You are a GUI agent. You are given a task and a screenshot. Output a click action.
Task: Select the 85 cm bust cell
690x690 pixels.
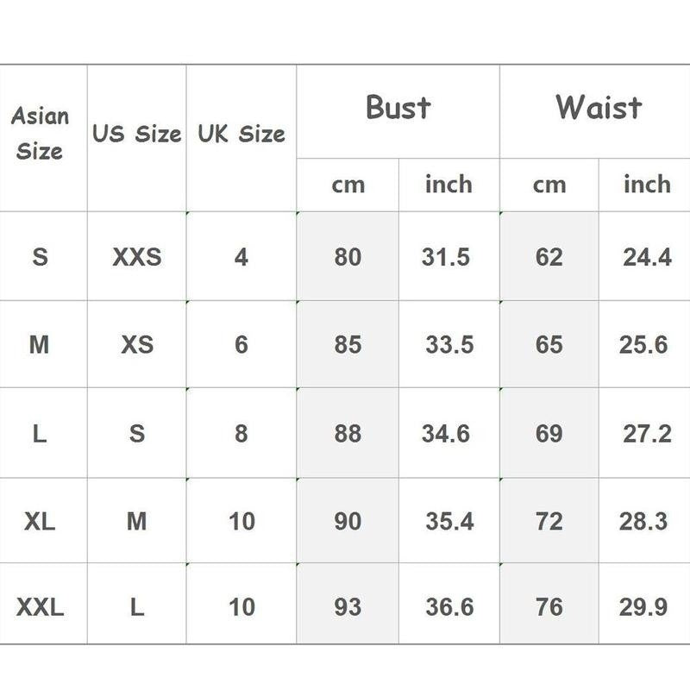(x=348, y=345)
